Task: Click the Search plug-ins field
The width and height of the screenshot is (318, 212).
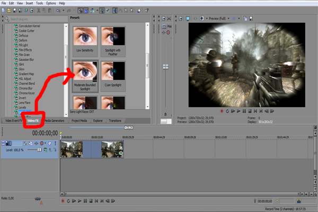Action: 36,19
